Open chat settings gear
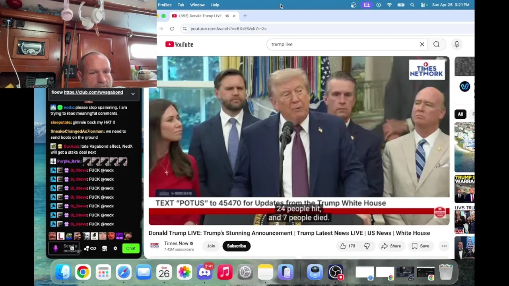This screenshot has width=509, height=286. pos(115,248)
